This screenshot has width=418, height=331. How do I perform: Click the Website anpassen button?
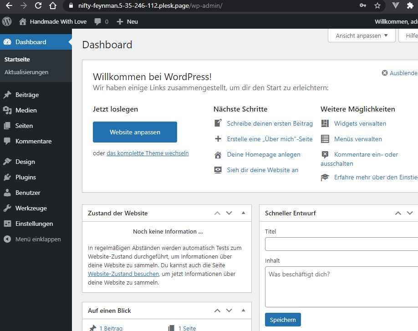click(135, 132)
